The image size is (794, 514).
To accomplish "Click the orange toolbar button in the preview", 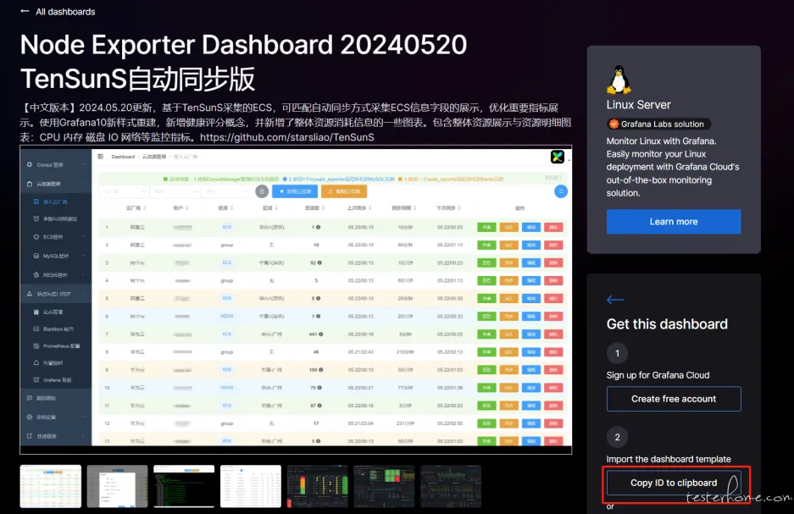I will (x=344, y=191).
